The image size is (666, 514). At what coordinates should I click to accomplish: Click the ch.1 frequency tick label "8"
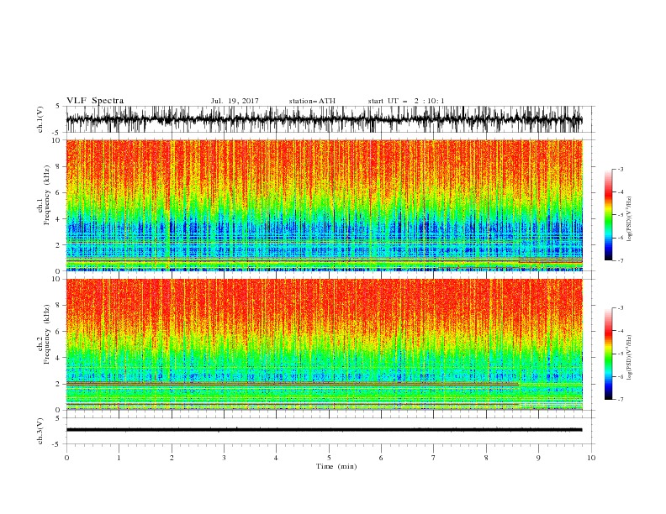tap(58, 166)
